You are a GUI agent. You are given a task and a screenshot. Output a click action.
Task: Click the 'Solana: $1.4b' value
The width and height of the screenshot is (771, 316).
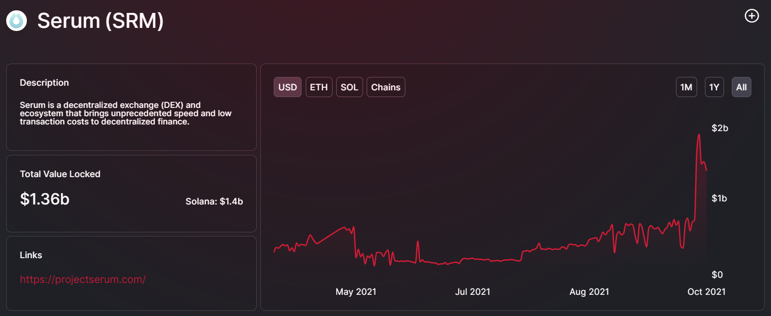(214, 201)
